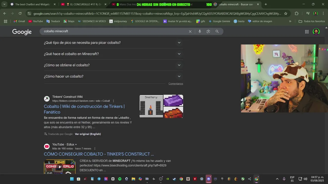The height and width of the screenshot is (184, 328).
Task: Show hidden system tray icons
Action: [277, 179]
